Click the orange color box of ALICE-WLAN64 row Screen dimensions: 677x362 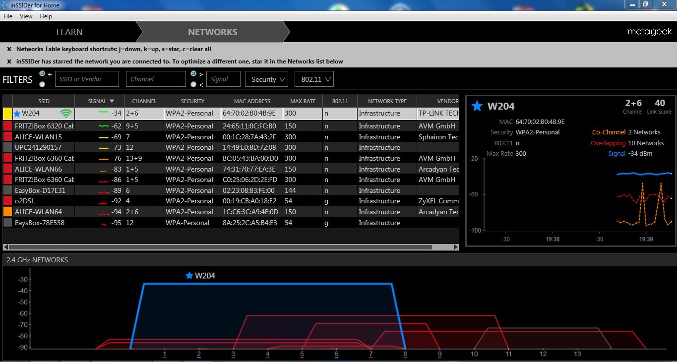pos(7,212)
